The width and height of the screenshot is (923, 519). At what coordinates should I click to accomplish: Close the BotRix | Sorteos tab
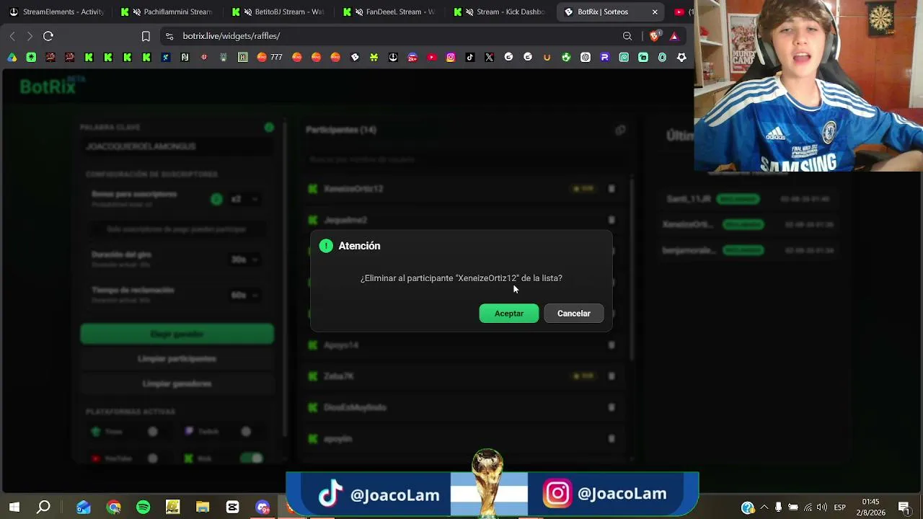tap(655, 12)
